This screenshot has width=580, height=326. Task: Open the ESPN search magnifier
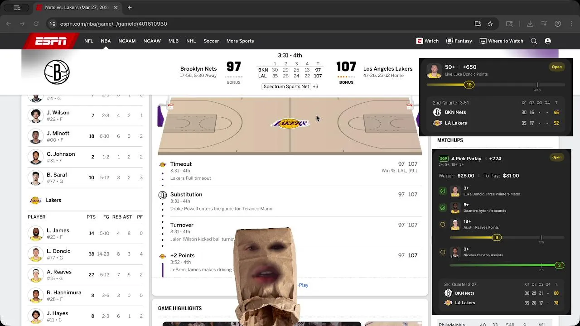534,41
